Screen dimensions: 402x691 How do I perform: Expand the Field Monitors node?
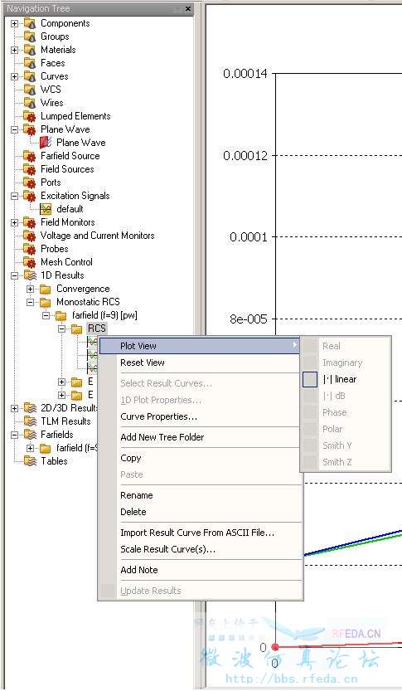pos(15,222)
